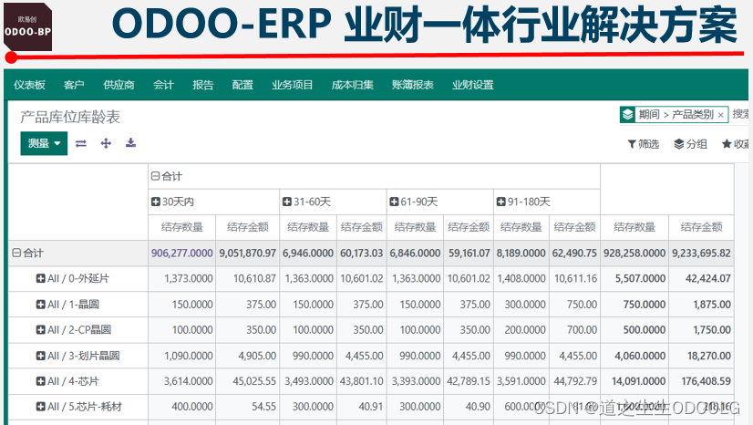Open the 测量 measures dropdown

44,143
